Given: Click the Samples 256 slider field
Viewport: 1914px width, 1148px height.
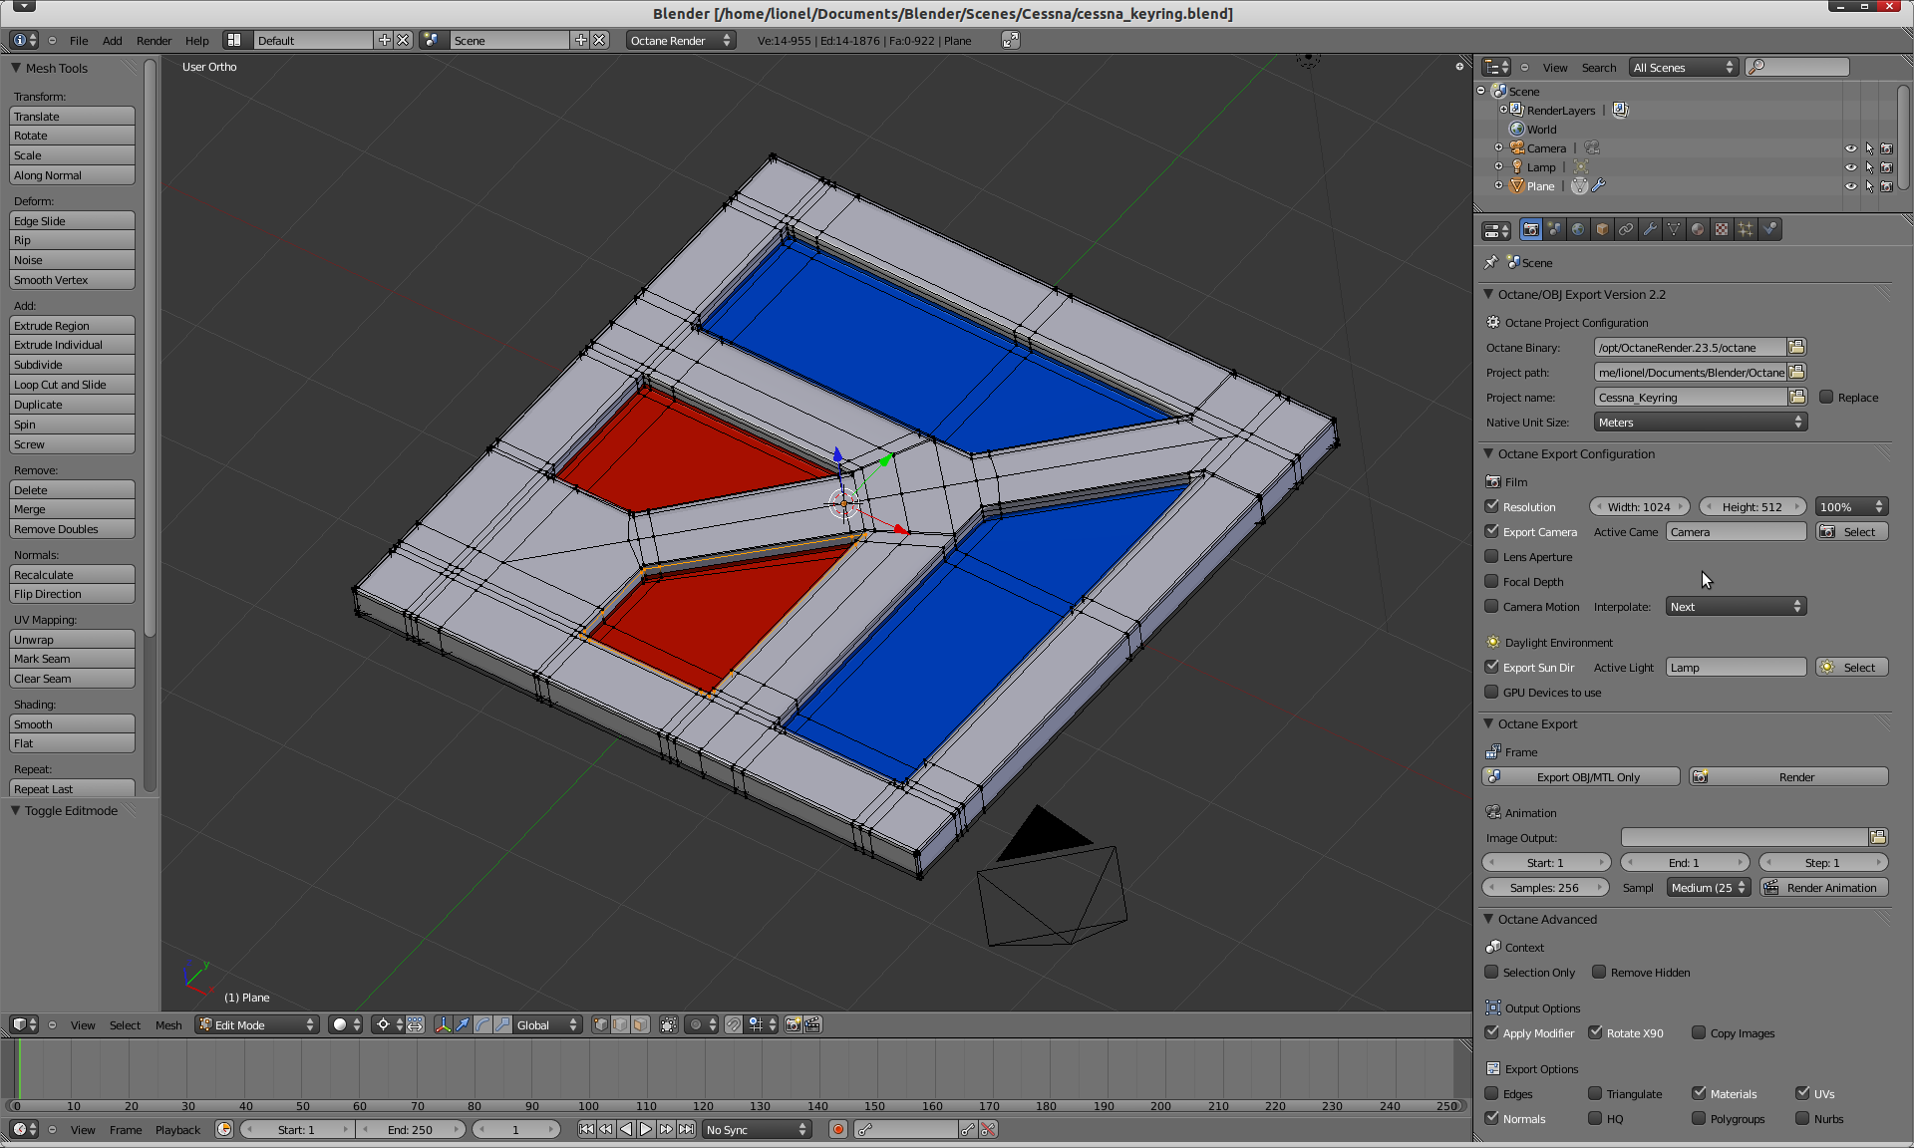Looking at the screenshot, I should (x=1544, y=887).
